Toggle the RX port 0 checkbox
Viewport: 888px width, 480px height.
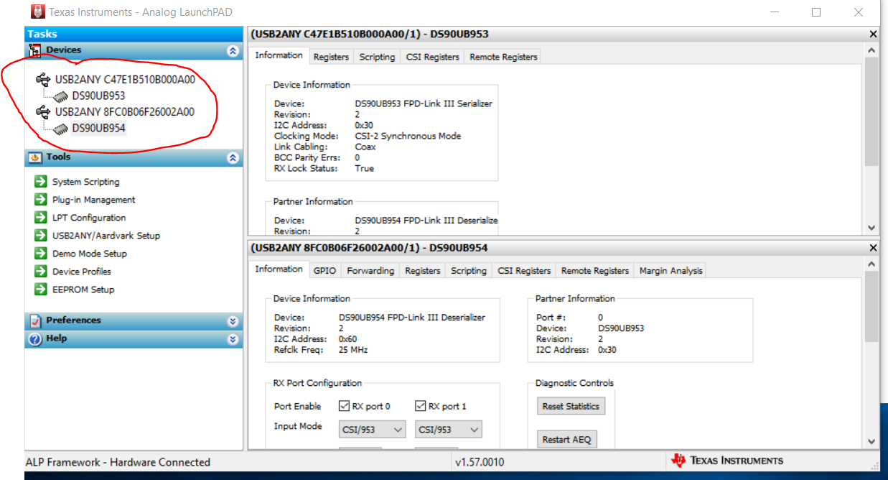tap(345, 407)
